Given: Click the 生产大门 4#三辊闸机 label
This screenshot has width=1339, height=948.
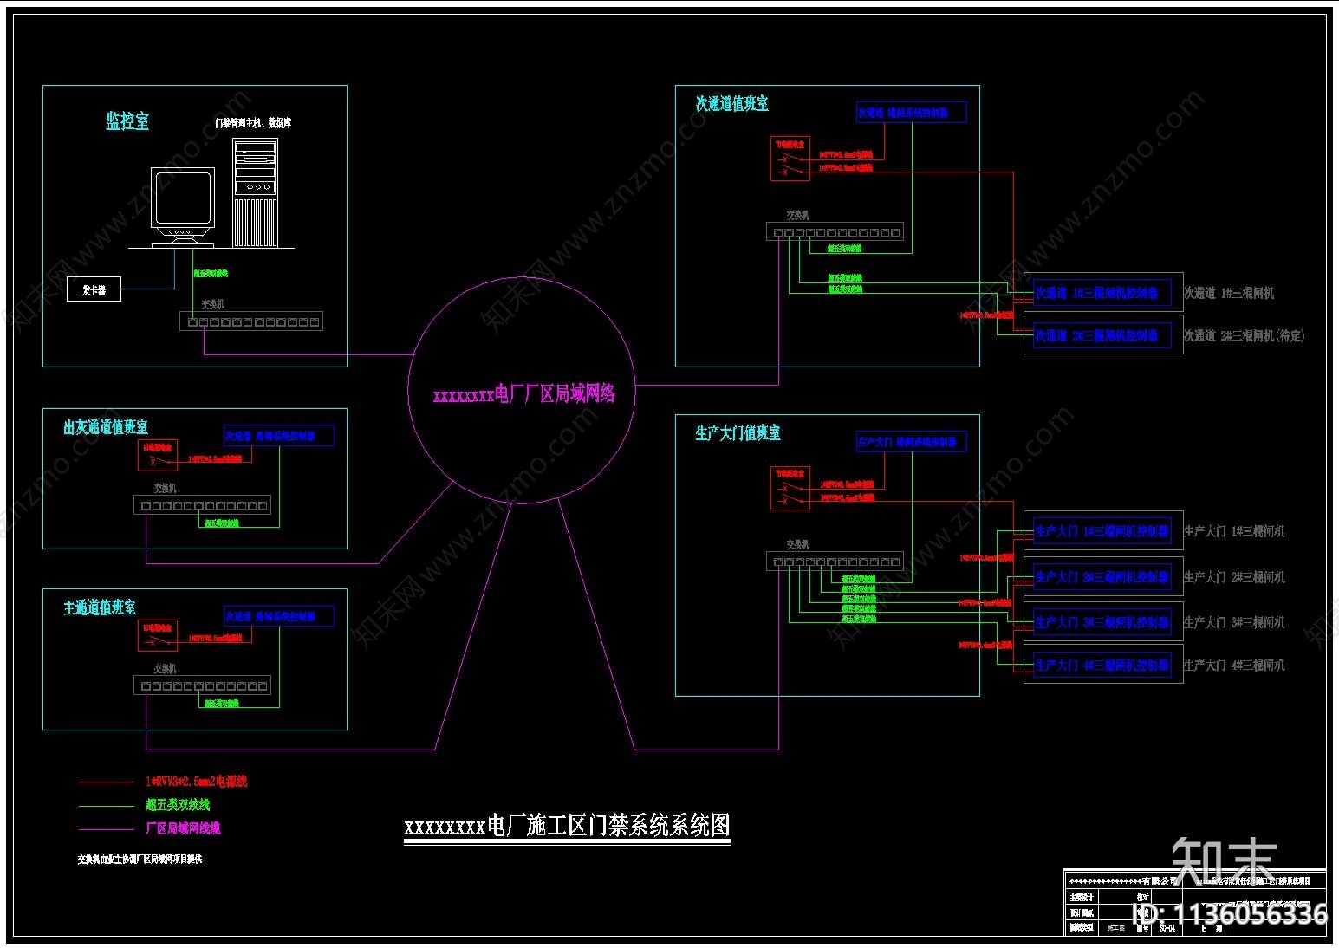Looking at the screenshot, I should point(1234,666).
